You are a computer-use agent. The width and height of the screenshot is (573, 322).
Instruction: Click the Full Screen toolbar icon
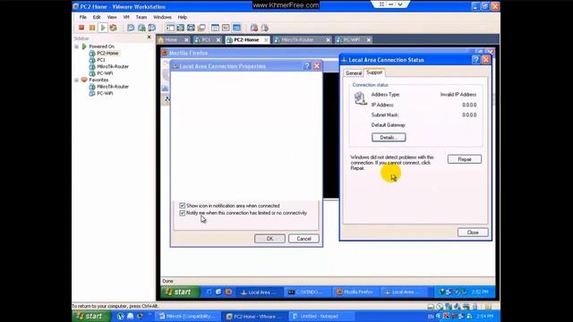pyautogui.click(x=191, y=28)
